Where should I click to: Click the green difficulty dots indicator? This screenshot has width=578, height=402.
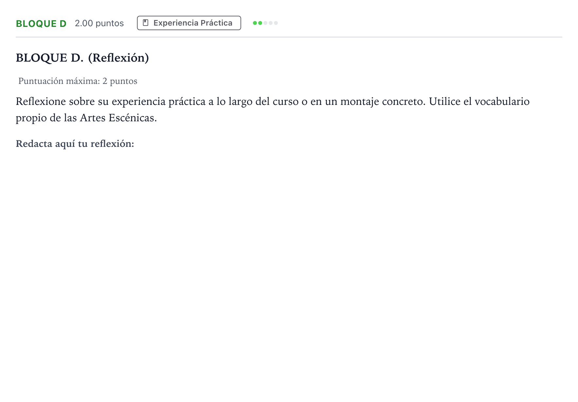pos(265,23)
